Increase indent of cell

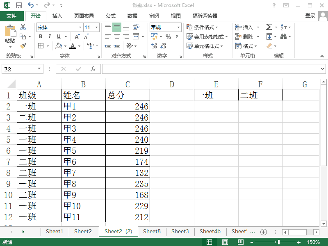[x=117, y=46]
